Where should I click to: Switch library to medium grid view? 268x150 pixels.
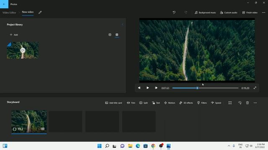110,35
